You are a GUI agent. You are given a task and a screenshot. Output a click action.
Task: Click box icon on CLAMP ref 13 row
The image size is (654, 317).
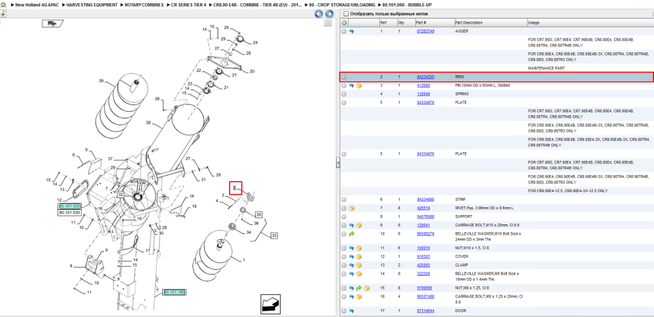point(358,265)
